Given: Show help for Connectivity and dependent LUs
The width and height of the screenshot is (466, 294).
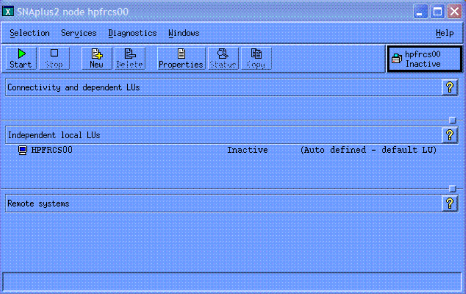Looking at the screenshot, I should (450, 87).
